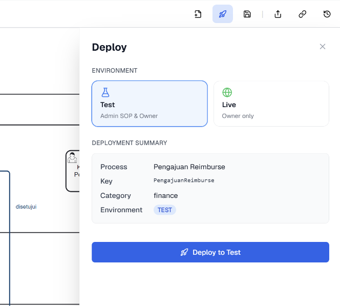340x306 pixels.
Task: Click the key value PengajuanReimburse
Action: coord(184,180)
